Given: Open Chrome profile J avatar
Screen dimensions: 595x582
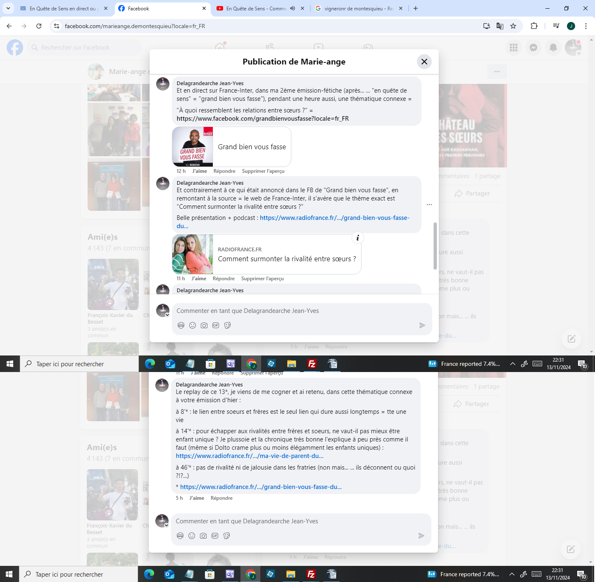Looking at the screenshot, I should pos(571,26).
